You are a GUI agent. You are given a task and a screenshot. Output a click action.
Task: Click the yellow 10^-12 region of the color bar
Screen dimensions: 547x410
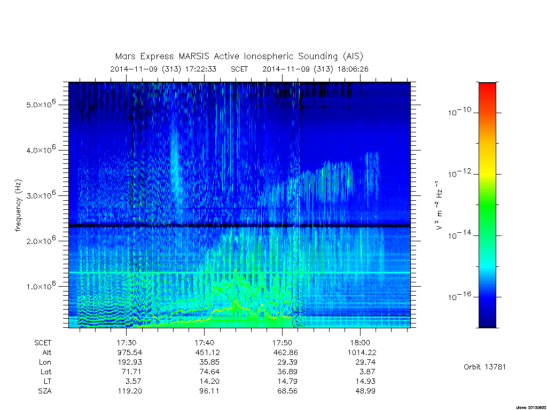click(487, 174)
